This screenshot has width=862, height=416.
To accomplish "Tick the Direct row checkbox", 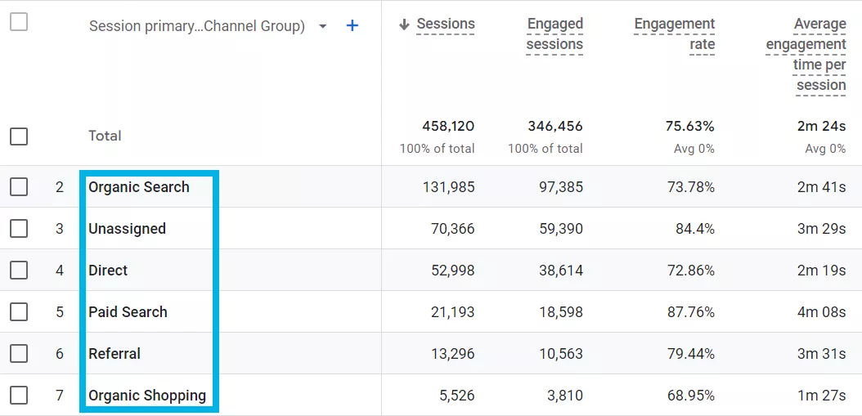I will [19, 271].
